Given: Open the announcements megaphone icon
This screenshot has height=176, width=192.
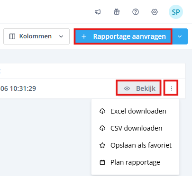Looking at the screenshot, I should click(x=98, y=12).
